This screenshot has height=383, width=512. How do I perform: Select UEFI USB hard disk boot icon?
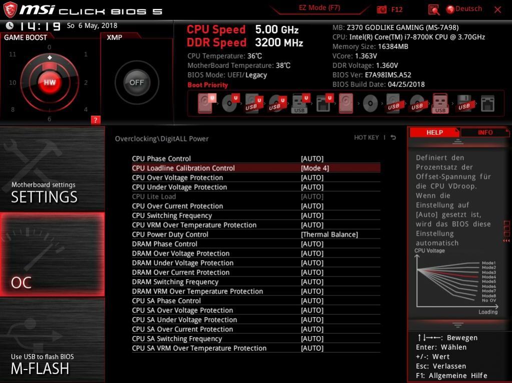[x=254, y=103]
